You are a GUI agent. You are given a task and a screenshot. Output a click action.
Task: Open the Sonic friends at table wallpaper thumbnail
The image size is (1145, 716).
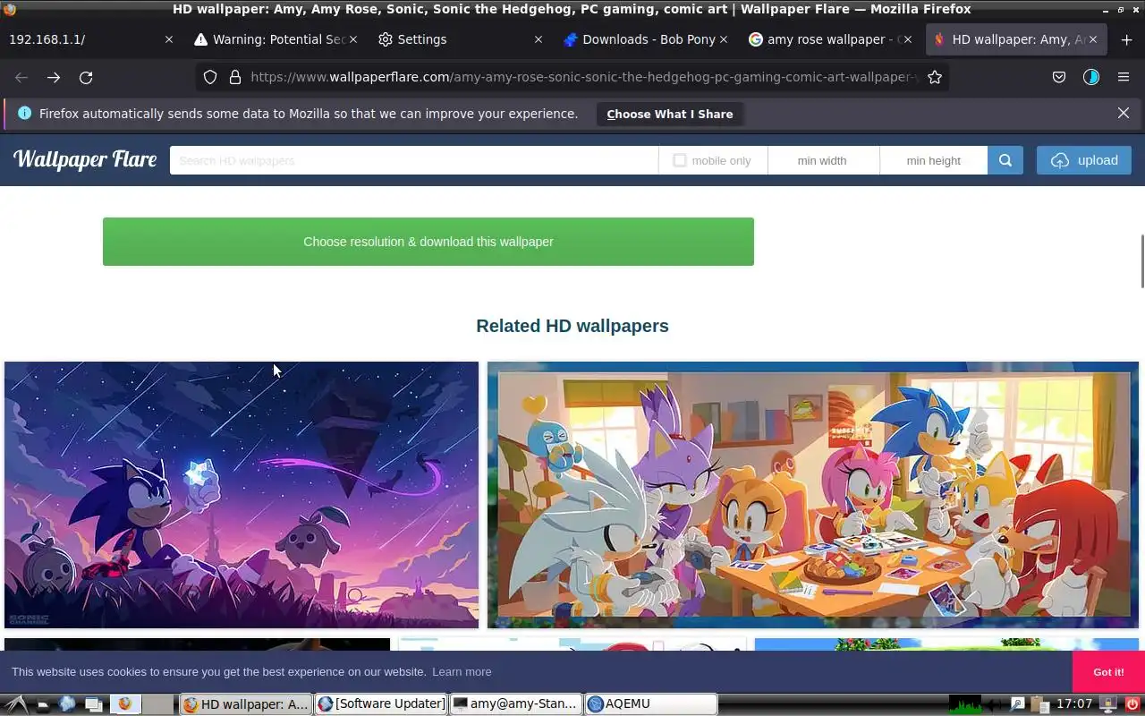coord(813,495)
